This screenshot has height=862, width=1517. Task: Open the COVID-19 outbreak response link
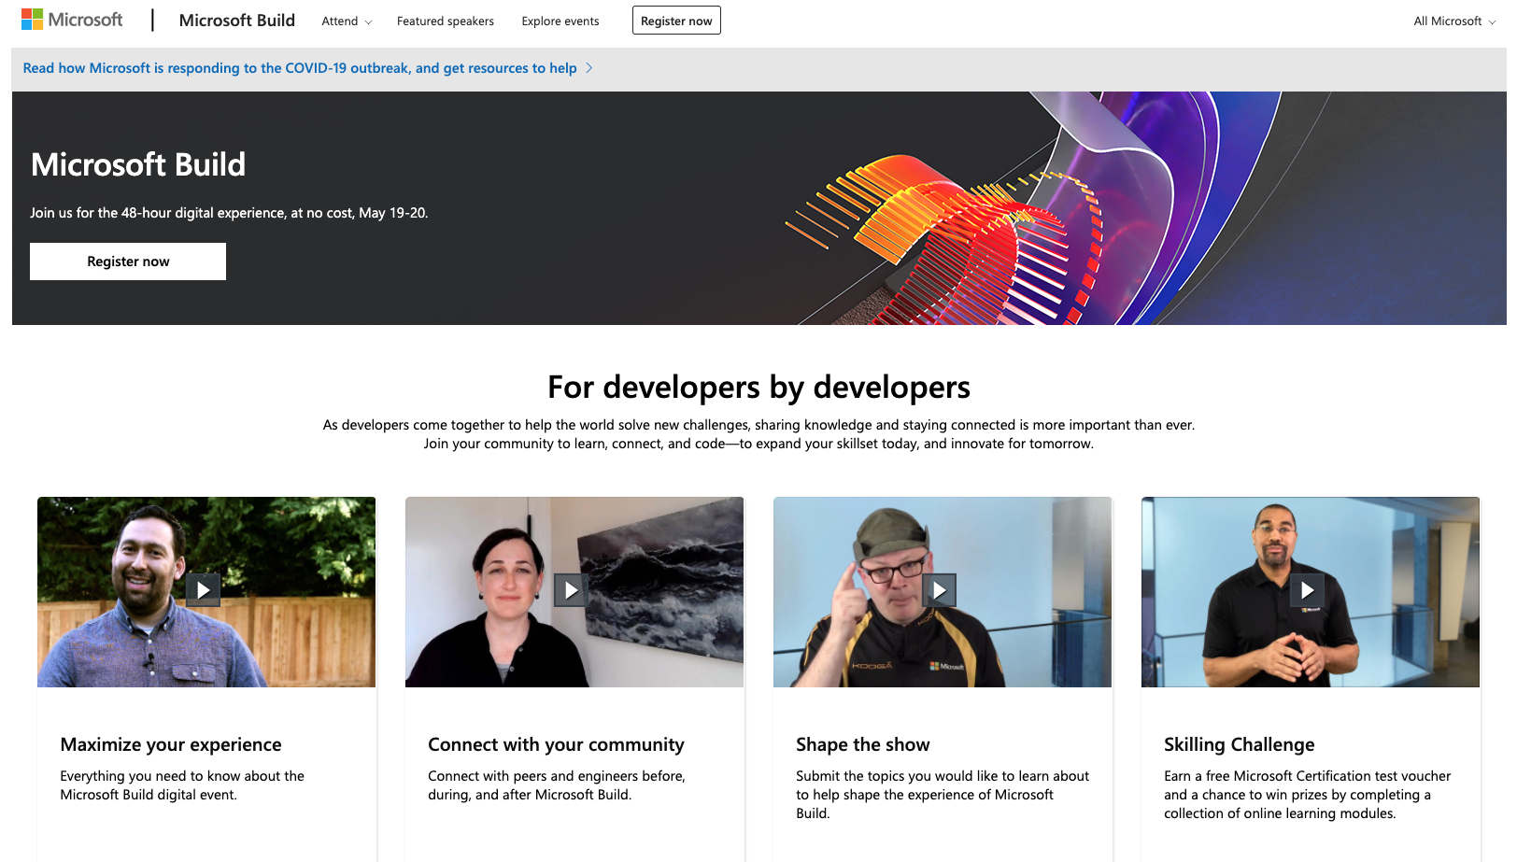301,67
